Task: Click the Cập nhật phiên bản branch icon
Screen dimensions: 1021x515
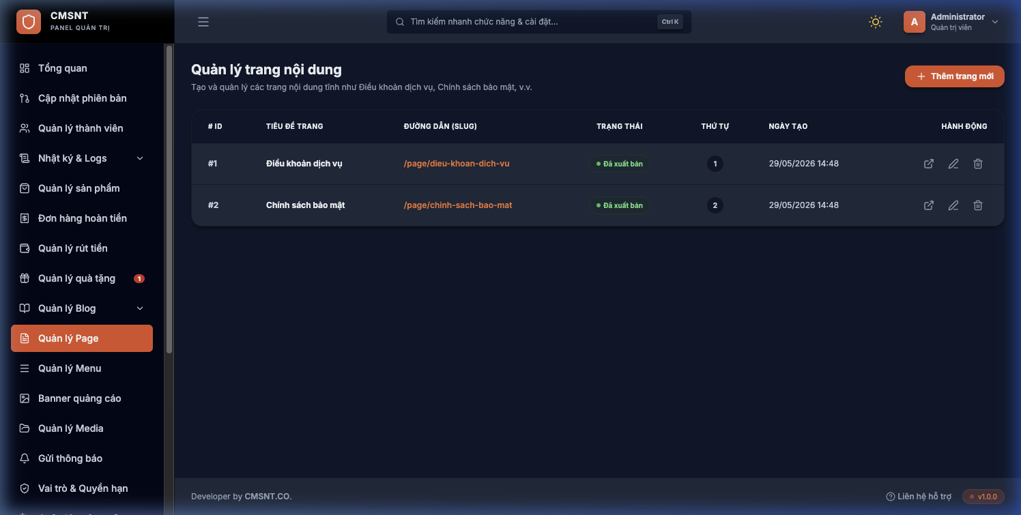Action: click(25, 98)
